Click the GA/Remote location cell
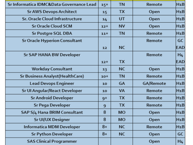Screen dimensions: 193x145 click(154, 83)
